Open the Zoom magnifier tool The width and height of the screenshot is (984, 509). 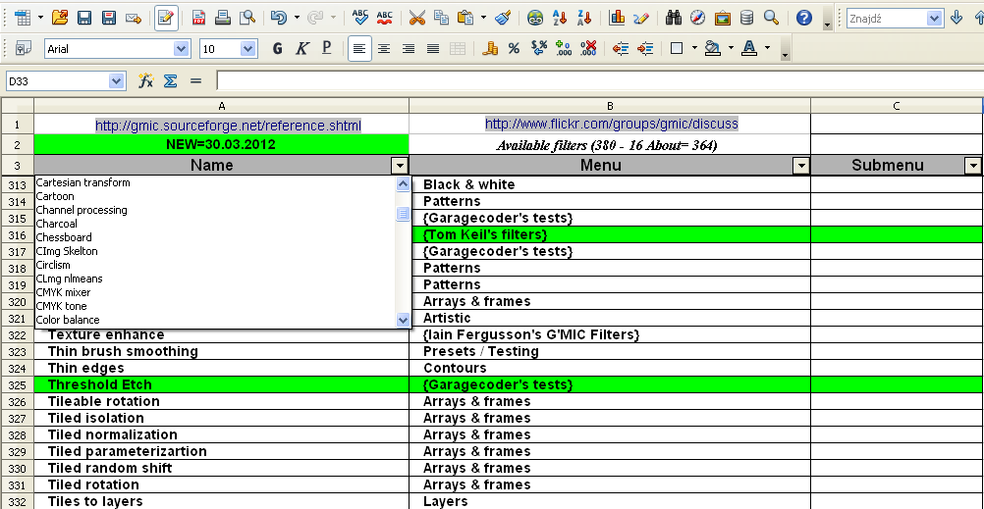771,18
